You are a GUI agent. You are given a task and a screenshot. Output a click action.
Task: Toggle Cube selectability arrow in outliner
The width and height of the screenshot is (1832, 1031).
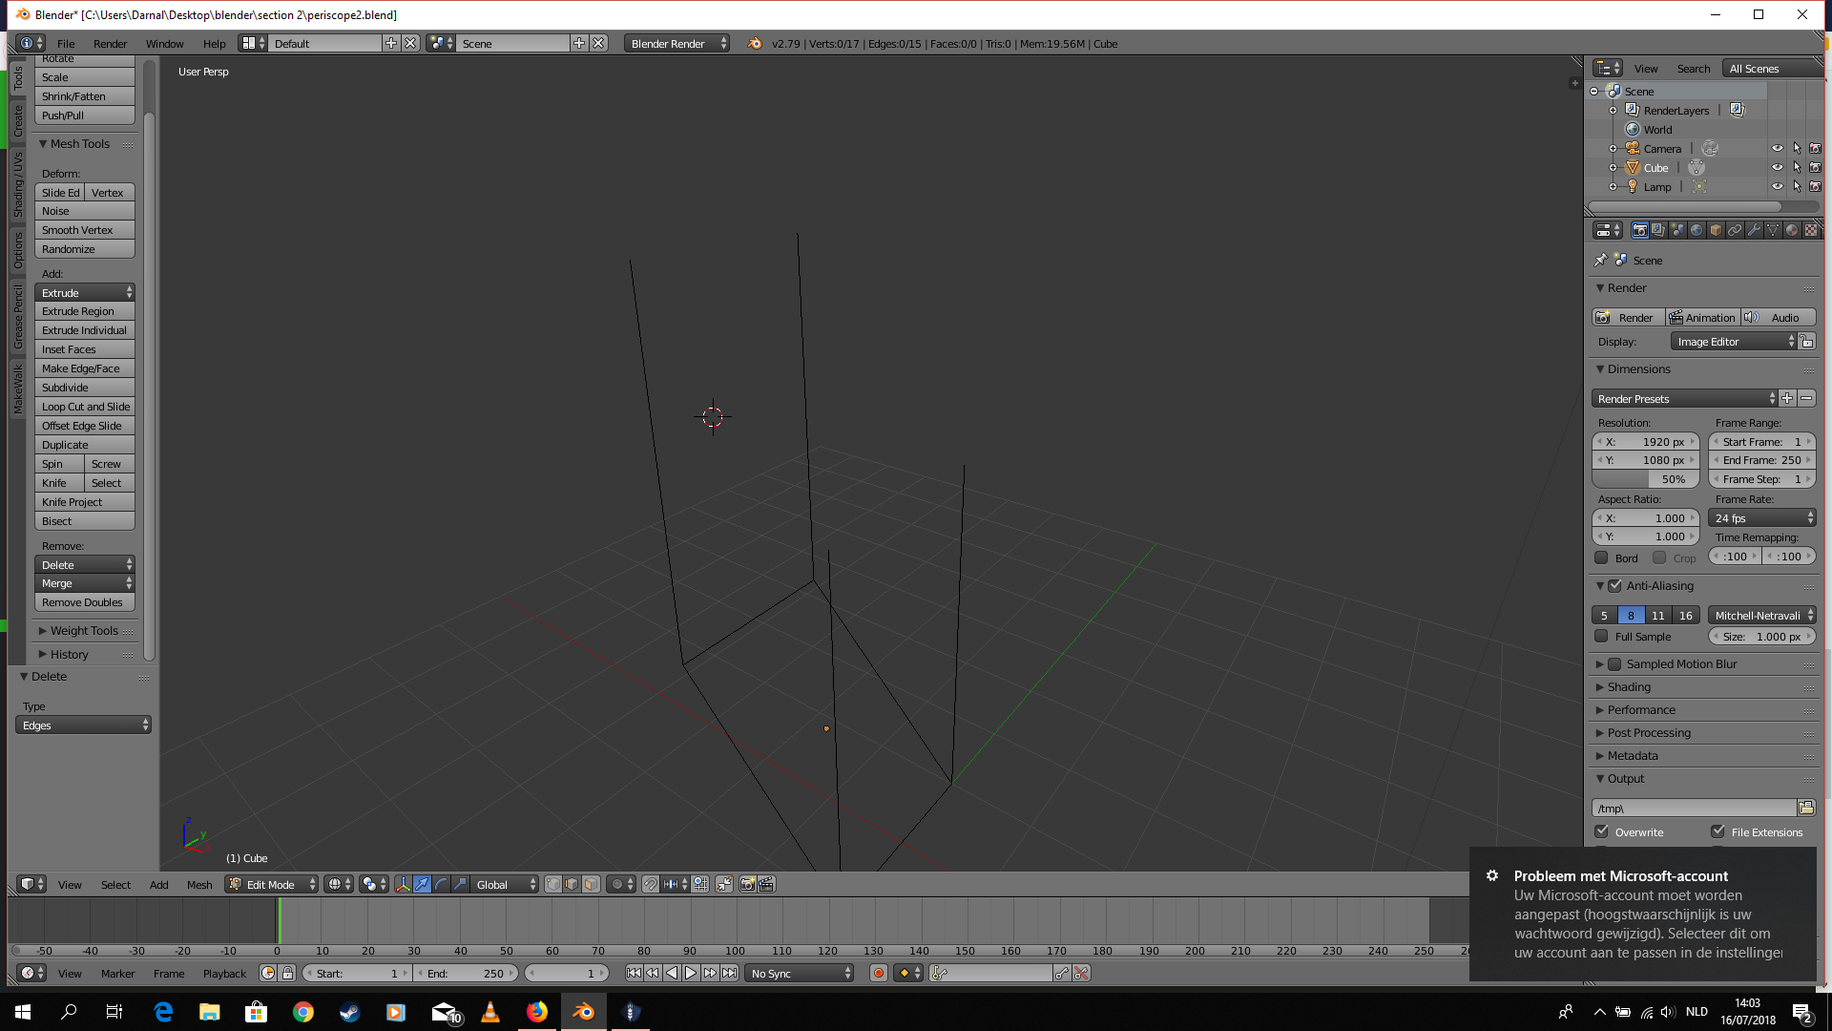1797,168
